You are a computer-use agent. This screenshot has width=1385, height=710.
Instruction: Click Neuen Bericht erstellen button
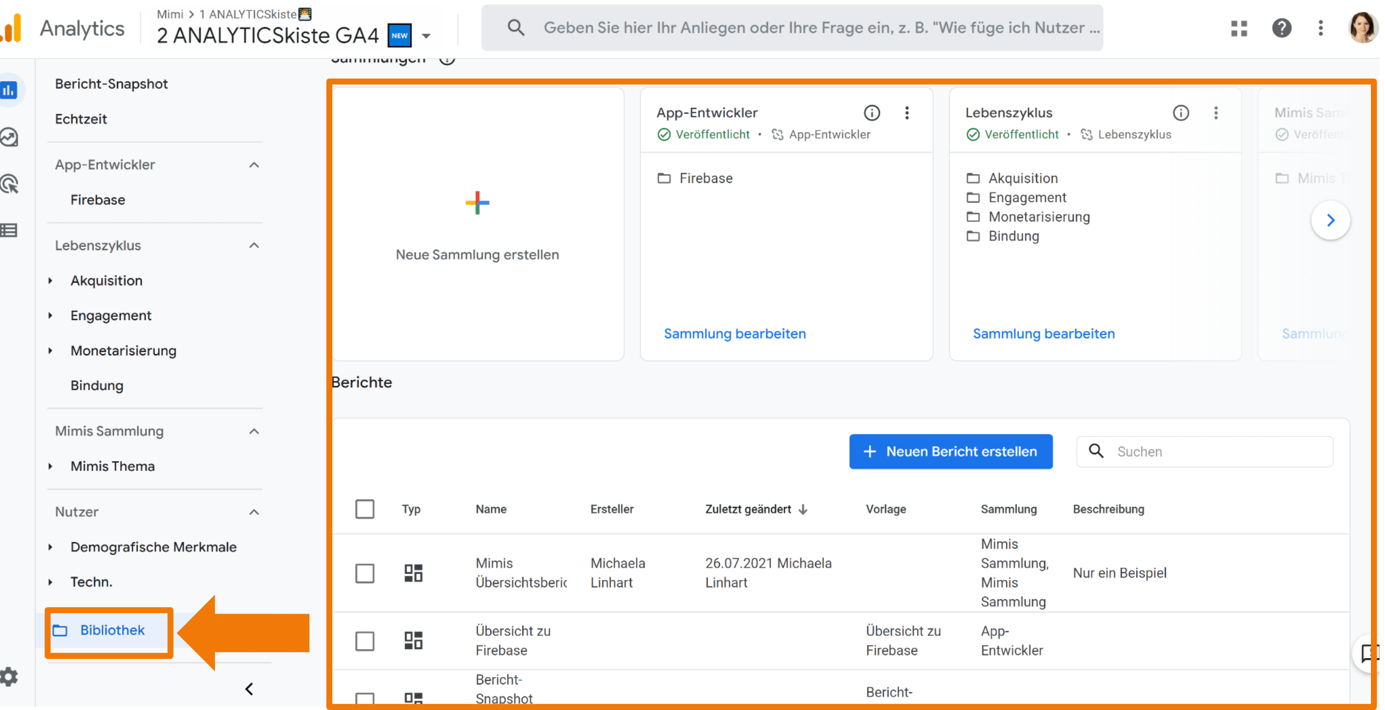950,452
